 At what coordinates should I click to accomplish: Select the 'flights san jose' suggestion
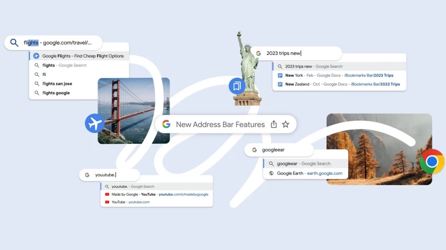pos(63,84)
